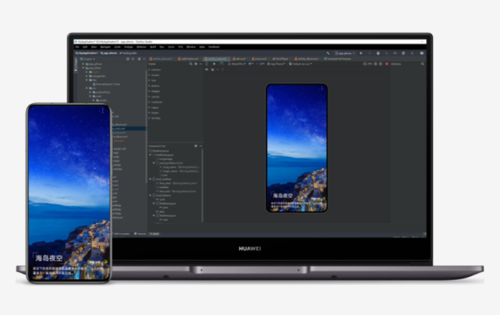Open the Mate20Pro device dropdown
The height and width of the screenshot is (315, 500).
[x=236, y=64]
